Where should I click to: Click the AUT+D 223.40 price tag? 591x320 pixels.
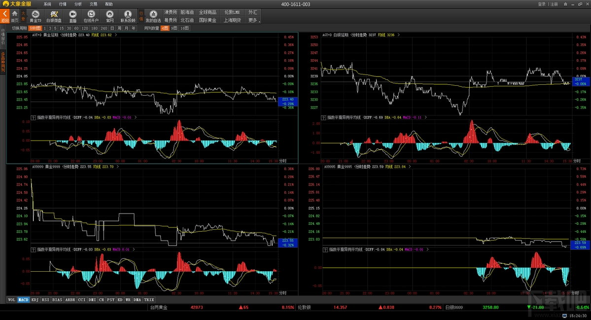pyautogui.click(x=287, y=102)
